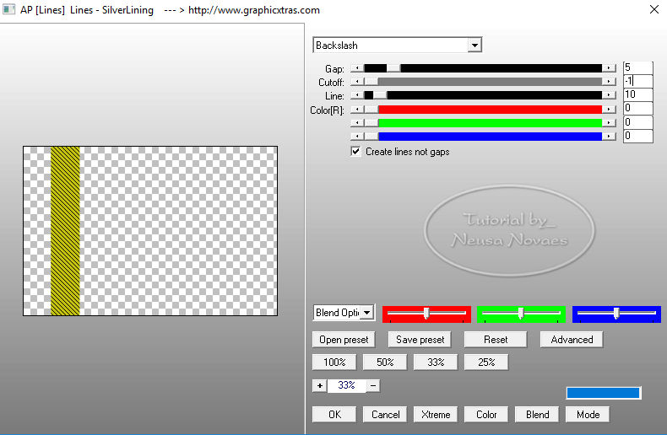667x435 pixels.
Task: Click OK to apply the filter
Action: 334,414
